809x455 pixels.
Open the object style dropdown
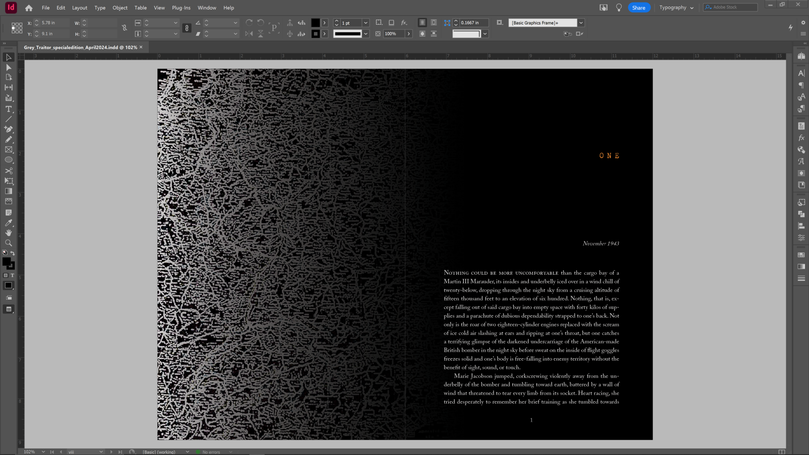tap(581, 23)
